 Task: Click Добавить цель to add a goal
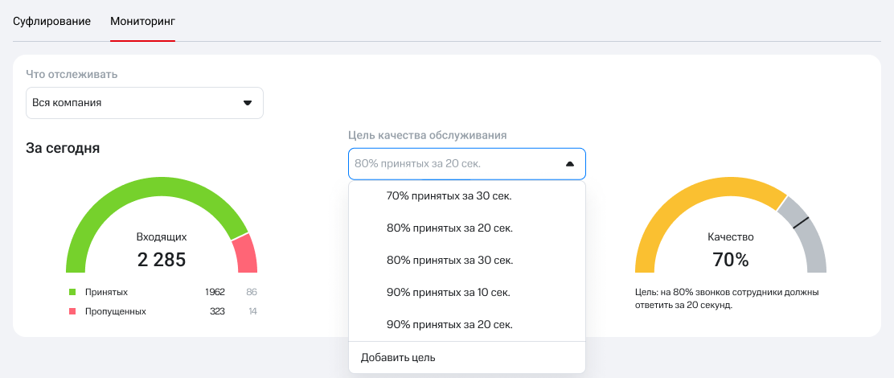click(x=398, y=357)
